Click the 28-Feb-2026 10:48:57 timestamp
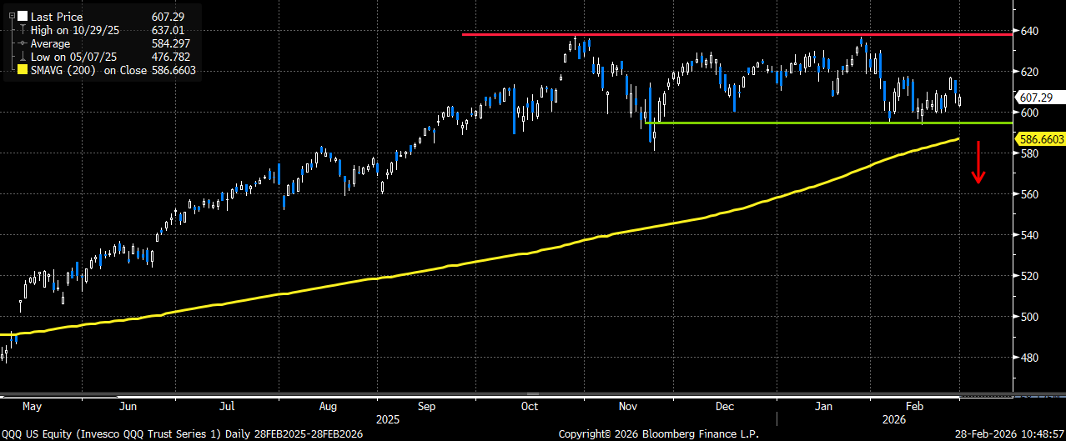The width and height of the screenshot is (1066, 441). [x=1008, y=434]
